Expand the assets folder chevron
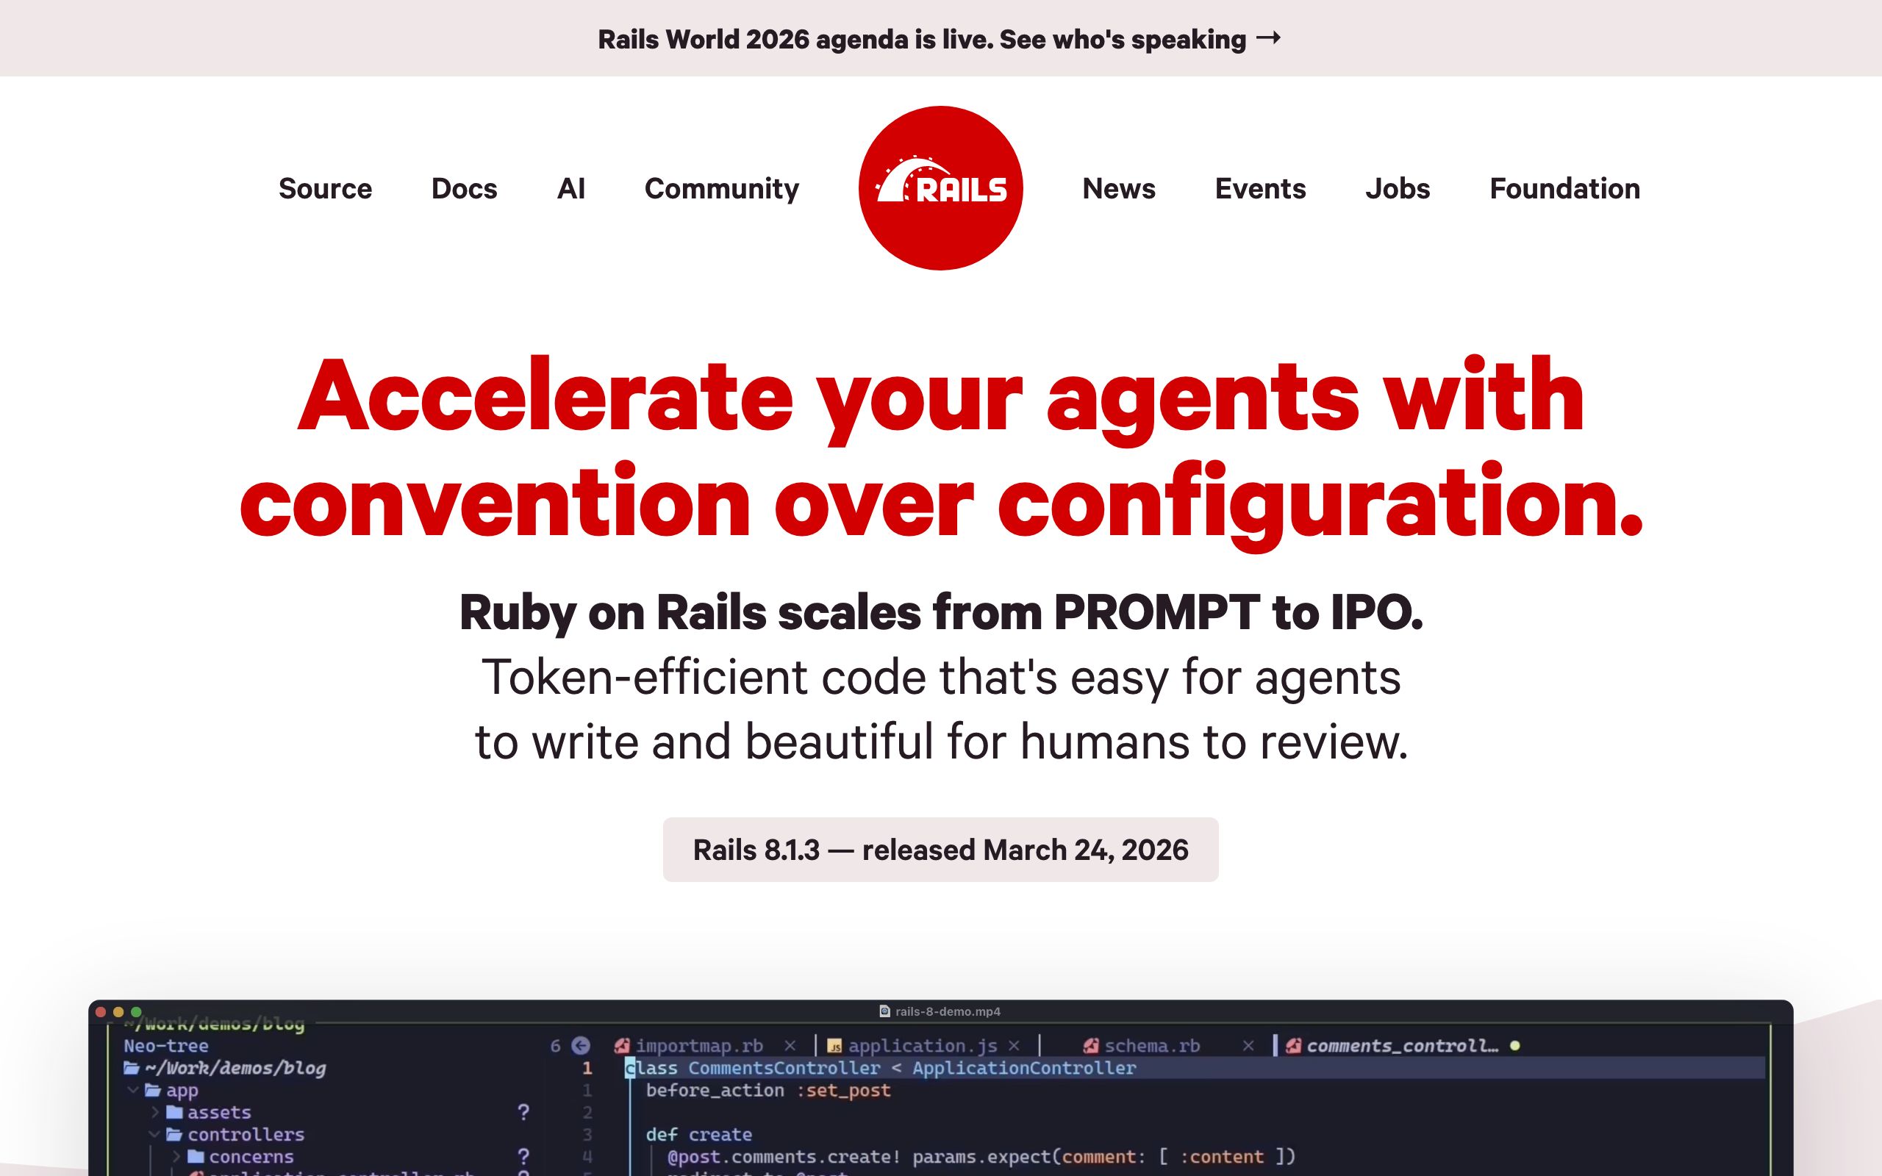 click(x=155, y=1112)
